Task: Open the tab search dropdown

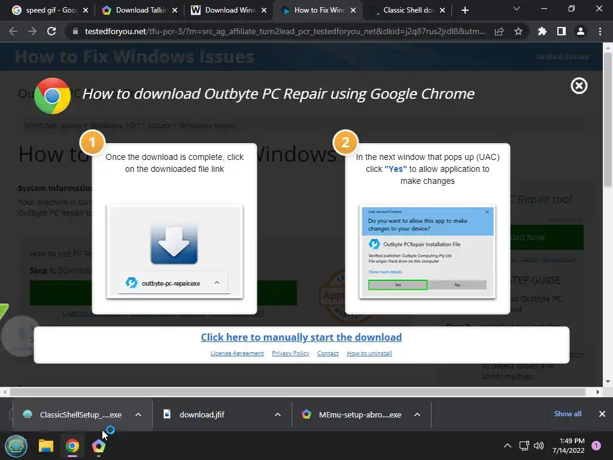Action: point(517,8)
